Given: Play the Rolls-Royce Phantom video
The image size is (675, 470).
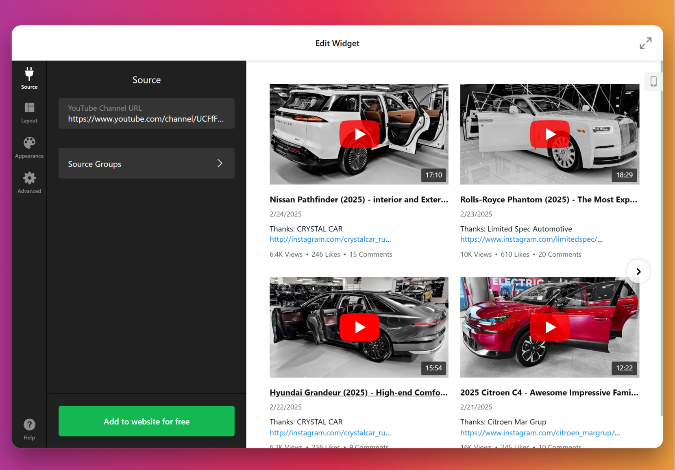Looking at the screenshot, I should (549, 134).
